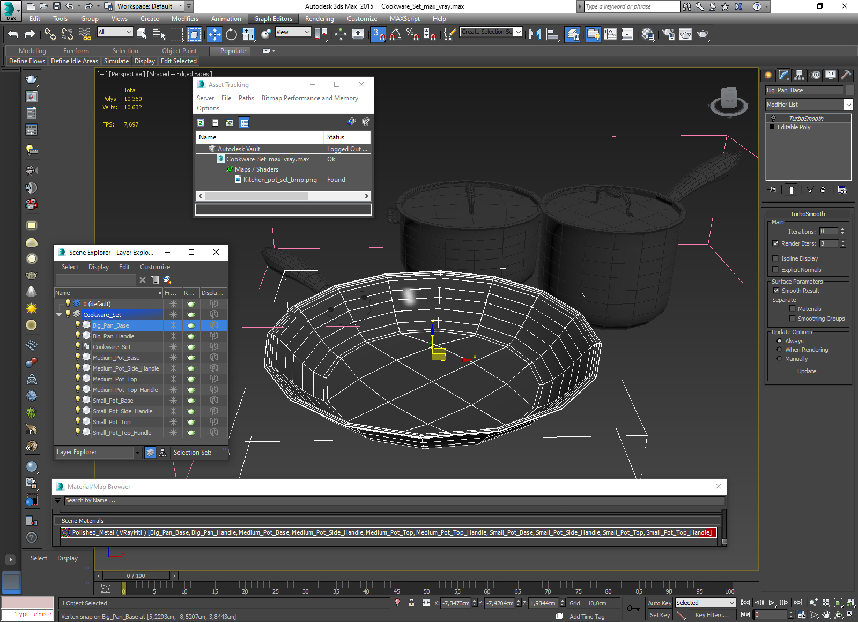Open the MAXScript menu
Screen dimensions: 858x622
(x=405, y=19)
